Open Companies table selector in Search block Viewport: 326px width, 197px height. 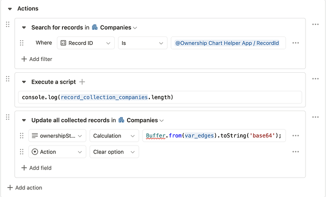[x=114, y=28]
